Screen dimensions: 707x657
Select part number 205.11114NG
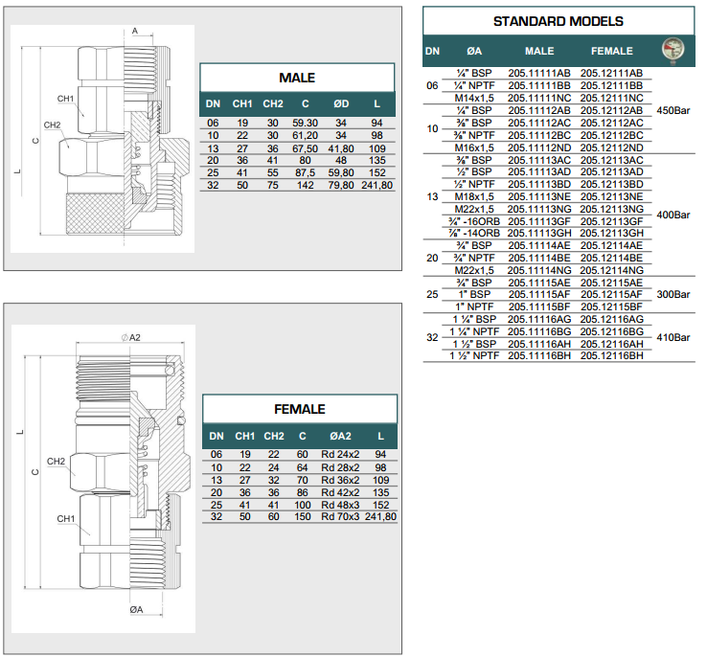(539, 270)
